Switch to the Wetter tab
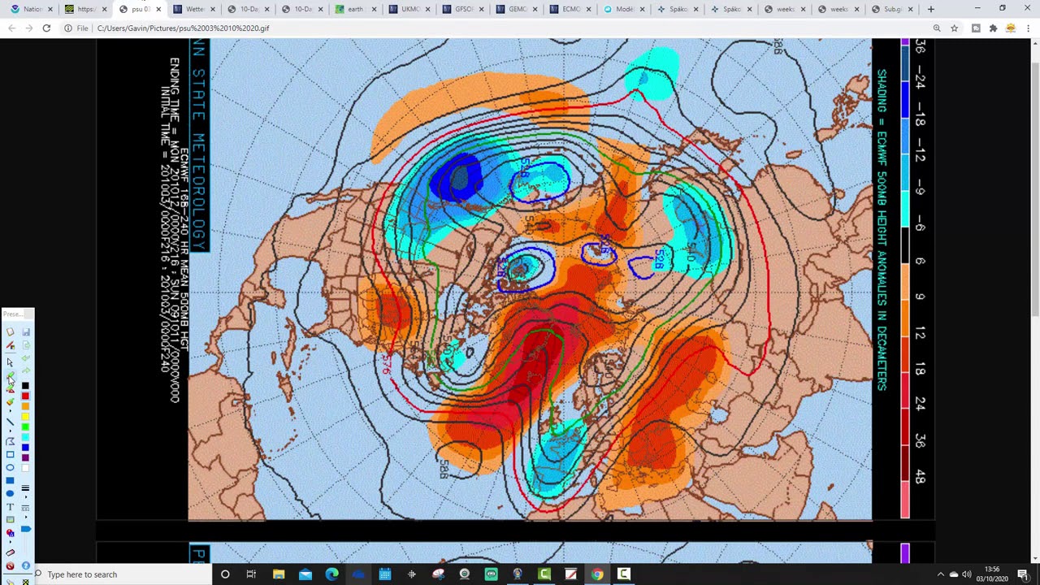The width and height of the screenshot is (1040, 585). pyautogui.click(x=195, y=9)
